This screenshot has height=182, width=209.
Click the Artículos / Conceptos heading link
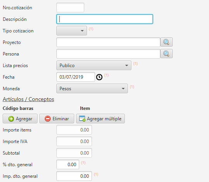(28, 99)
